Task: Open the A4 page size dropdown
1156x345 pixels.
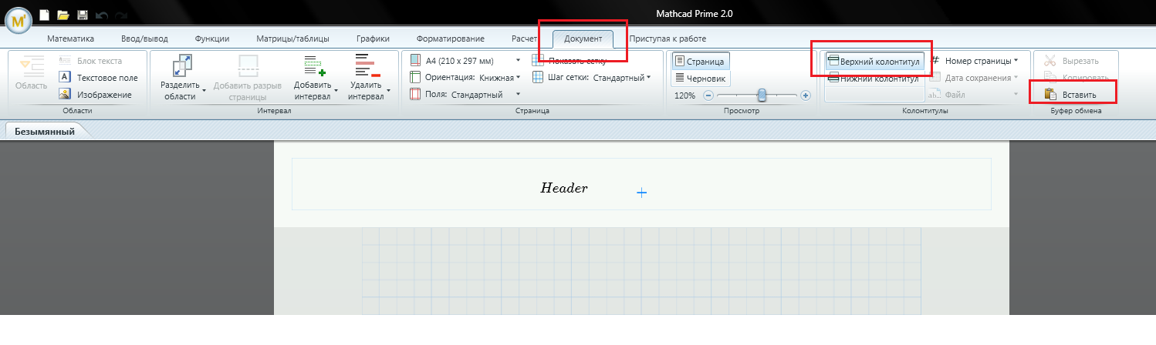Action: (518, 60)
